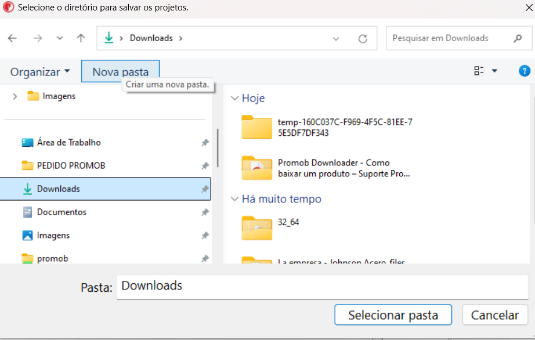Image resolution: width=535 pixels, height=340 pixels.
Task: Create a folder with Nova pasta
Action: tap(120, 72)
